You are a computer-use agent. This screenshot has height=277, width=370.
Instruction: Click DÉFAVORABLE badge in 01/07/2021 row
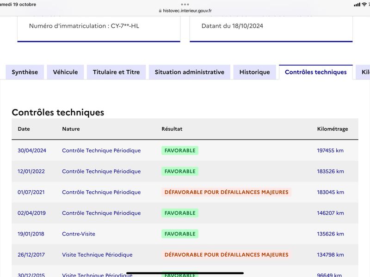click(226, 192)
